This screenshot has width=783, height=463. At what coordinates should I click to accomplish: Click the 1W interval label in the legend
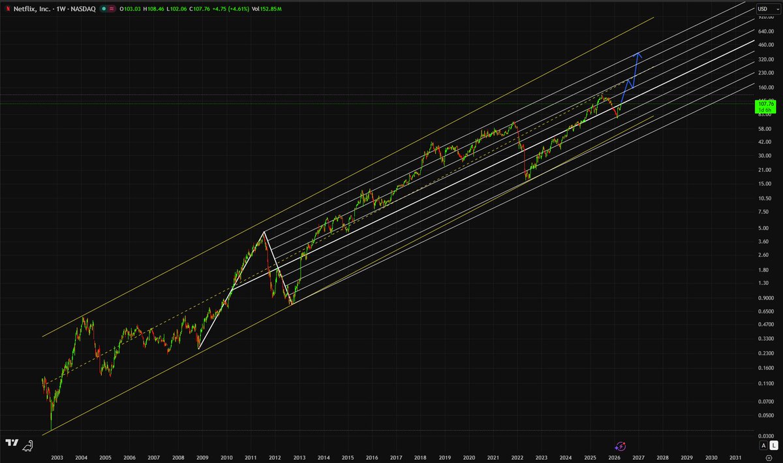tap(62, 8)
